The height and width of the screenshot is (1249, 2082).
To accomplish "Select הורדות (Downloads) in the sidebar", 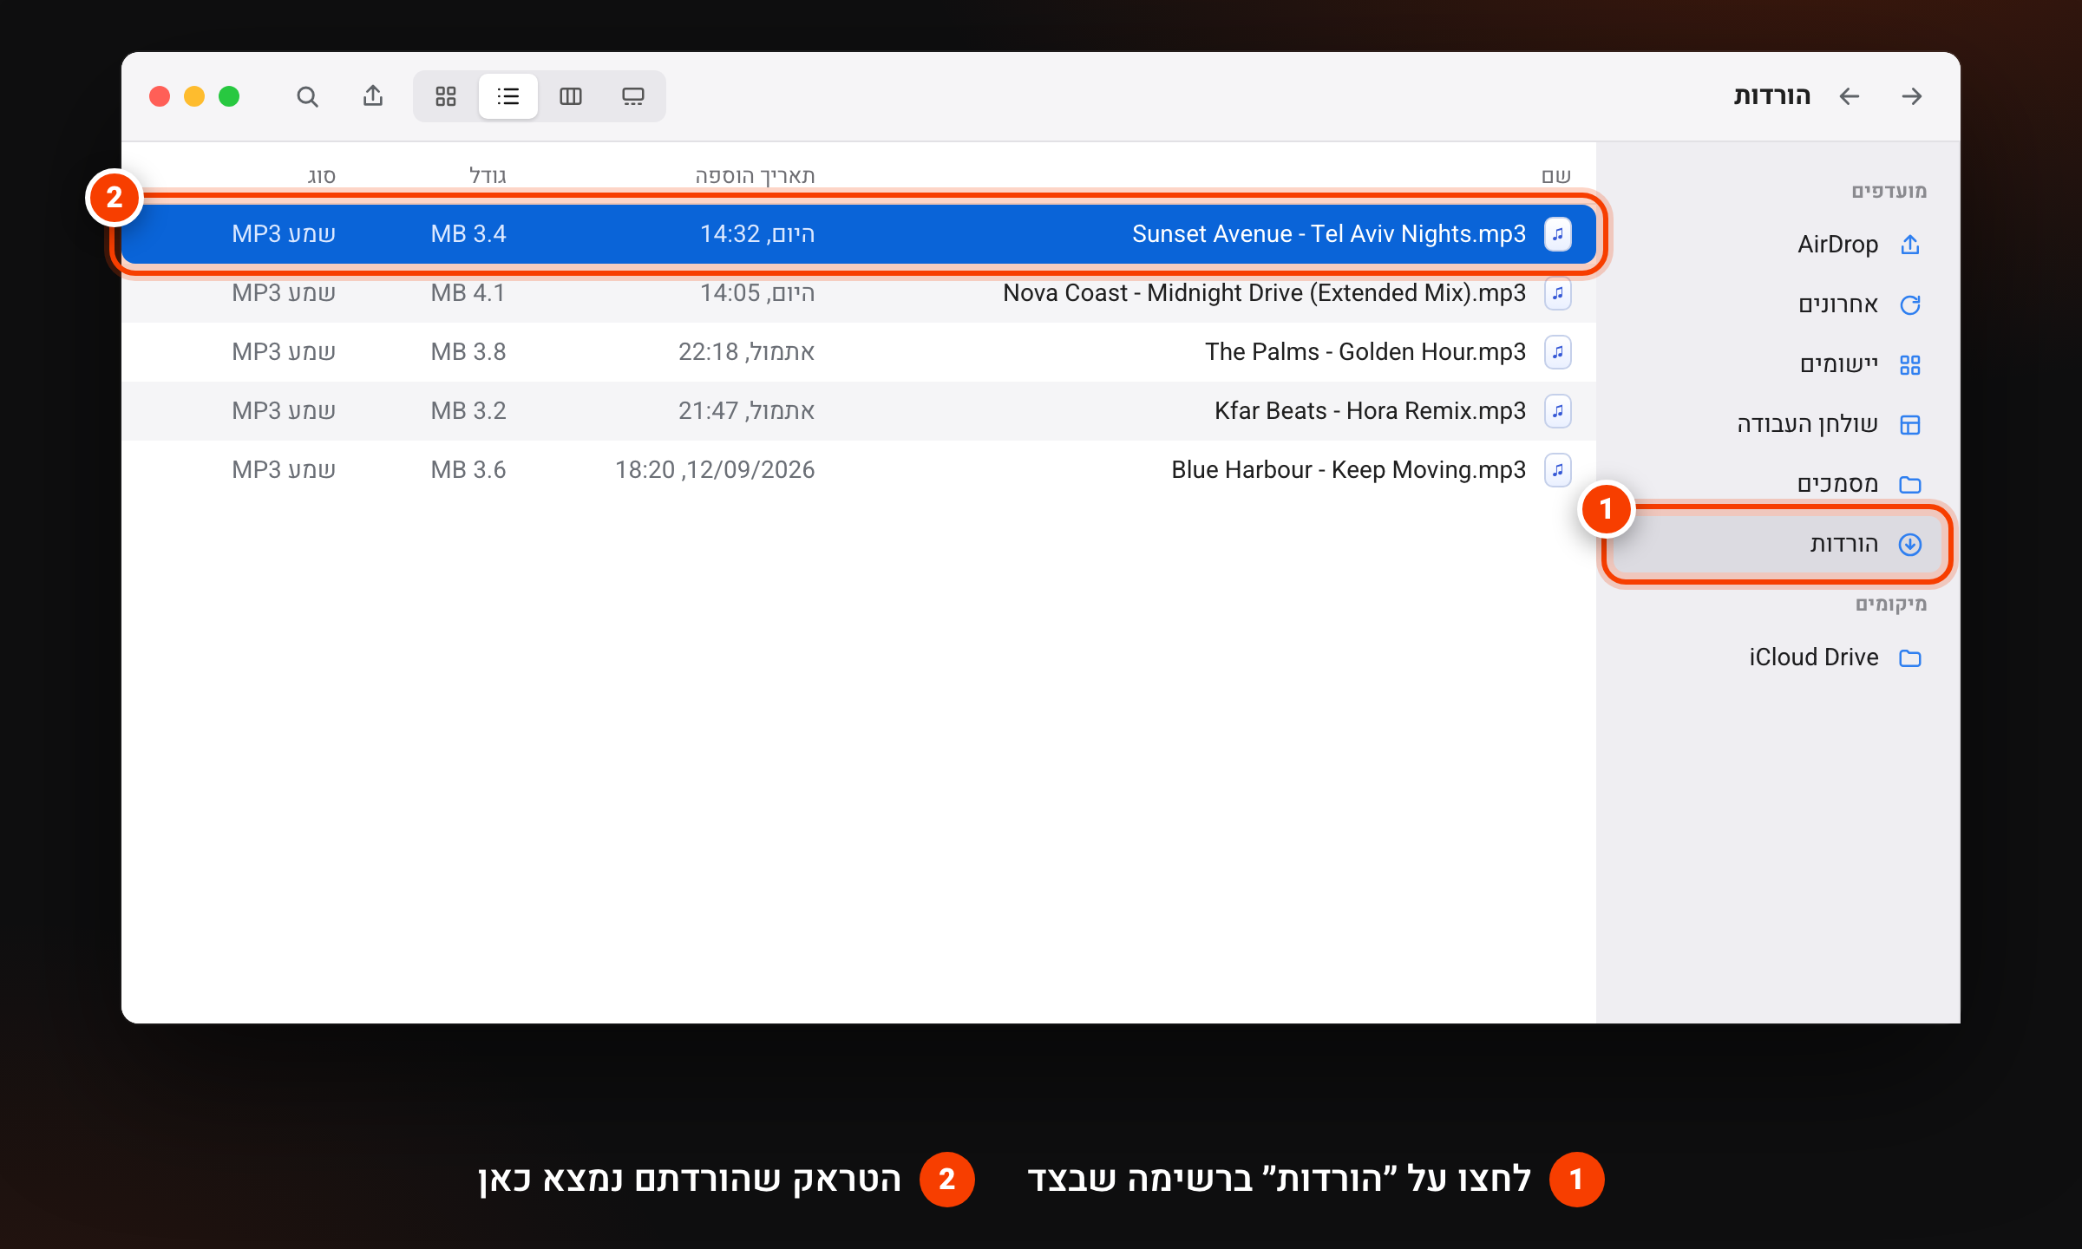I will click(x=1777, y=544).
